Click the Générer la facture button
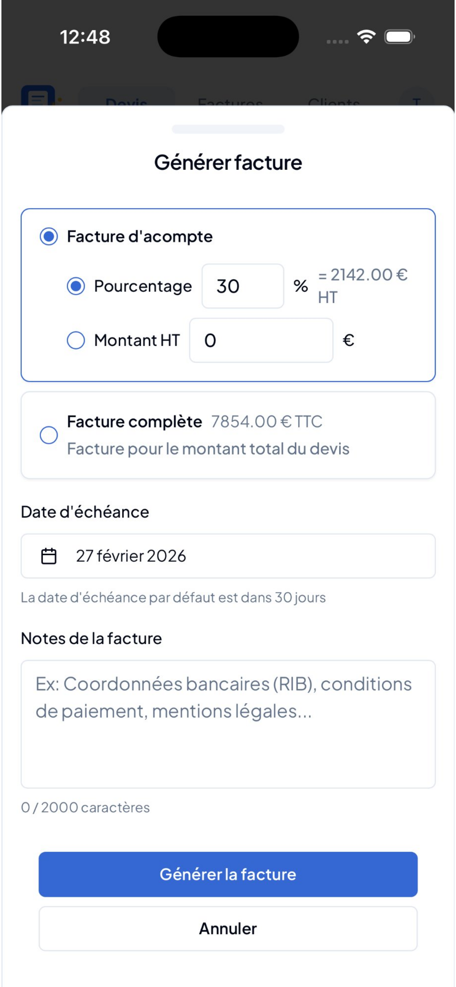Viewport: 456px width, 987px height. pyautogui.click(x=228, y=874)
